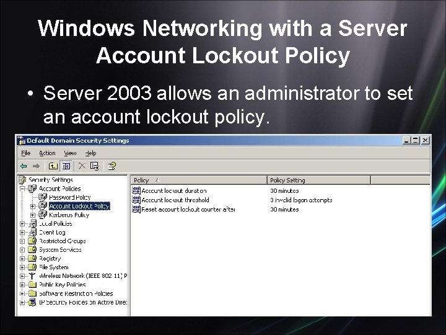Click the Event Log node icon
The height and width of the screenshot is (335, 446).
33,232
